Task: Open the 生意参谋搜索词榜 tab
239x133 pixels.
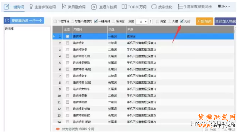Action: (x=195, y=7)
